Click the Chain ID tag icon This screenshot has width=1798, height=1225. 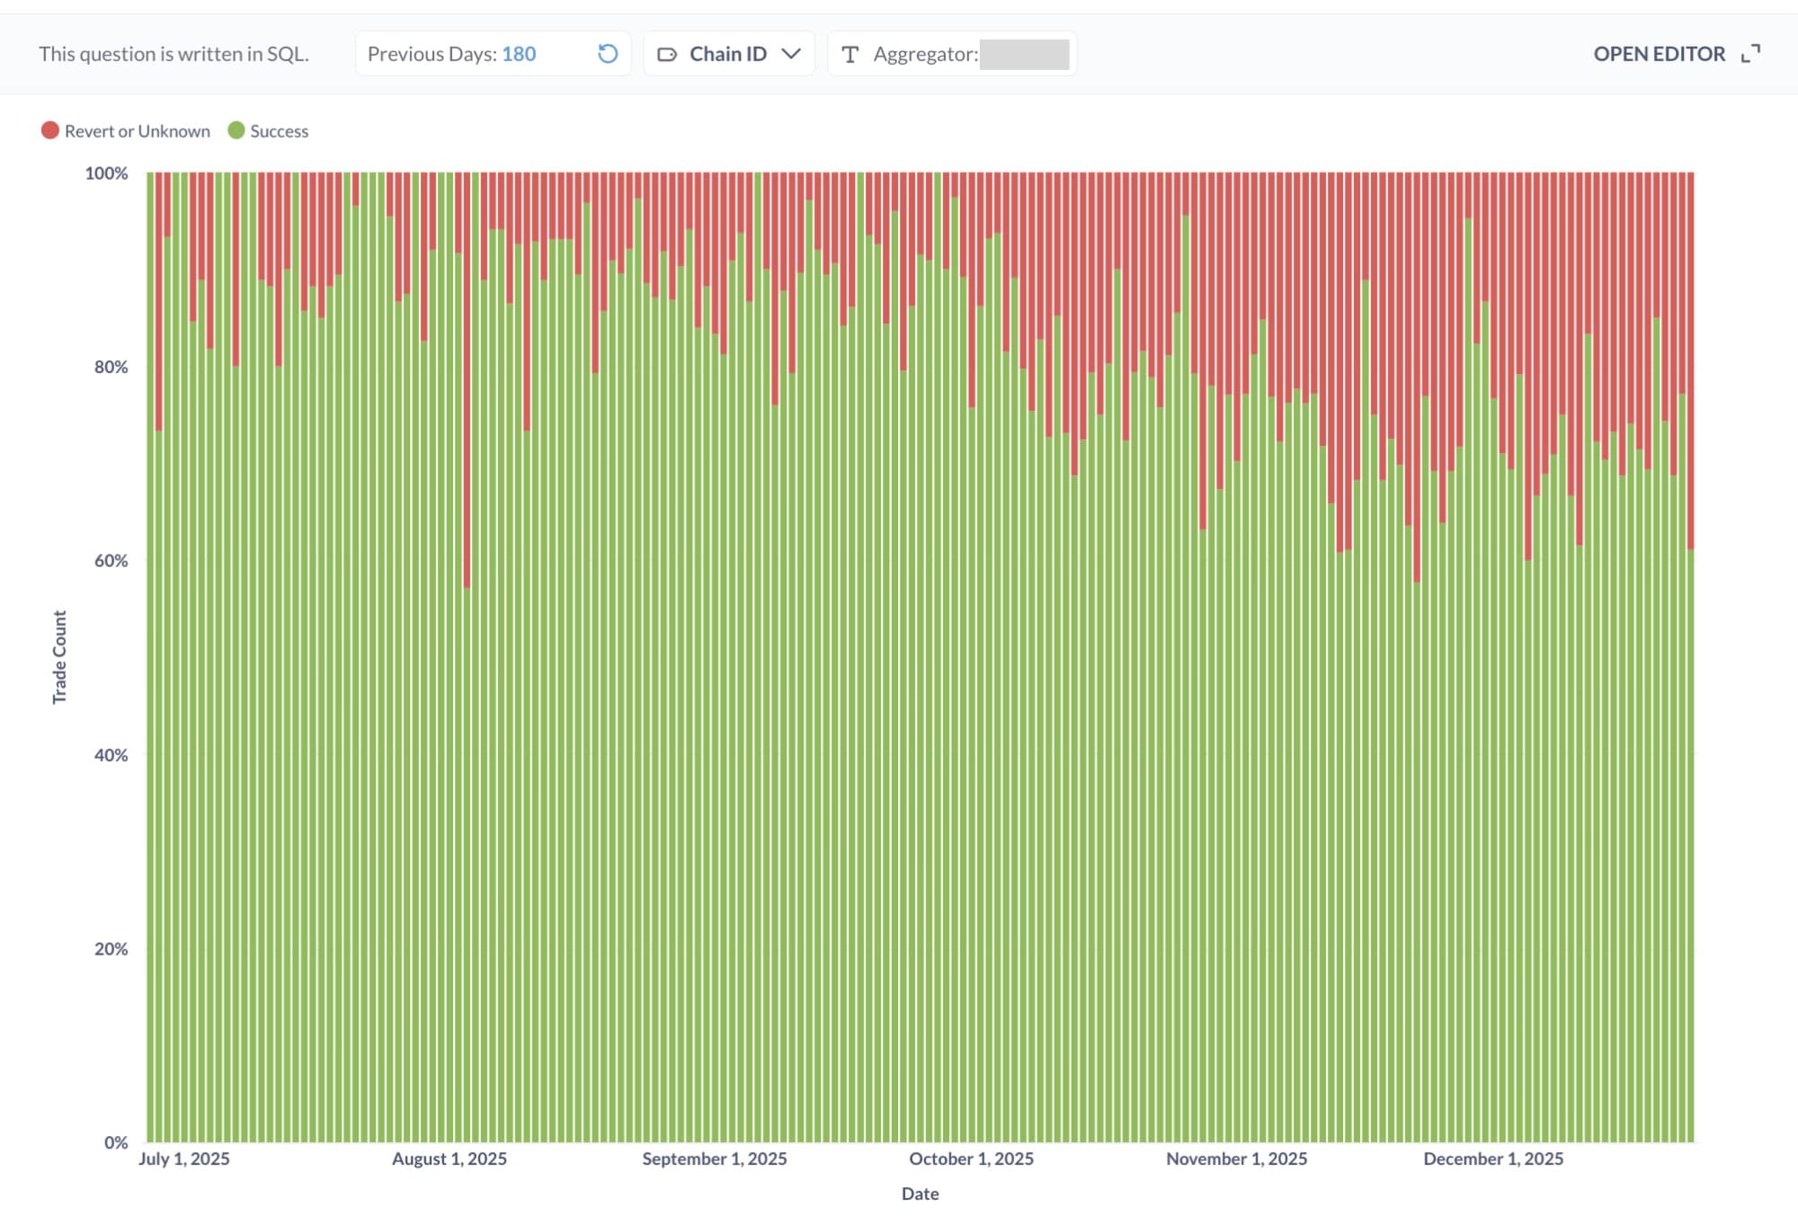pos(667,55)
